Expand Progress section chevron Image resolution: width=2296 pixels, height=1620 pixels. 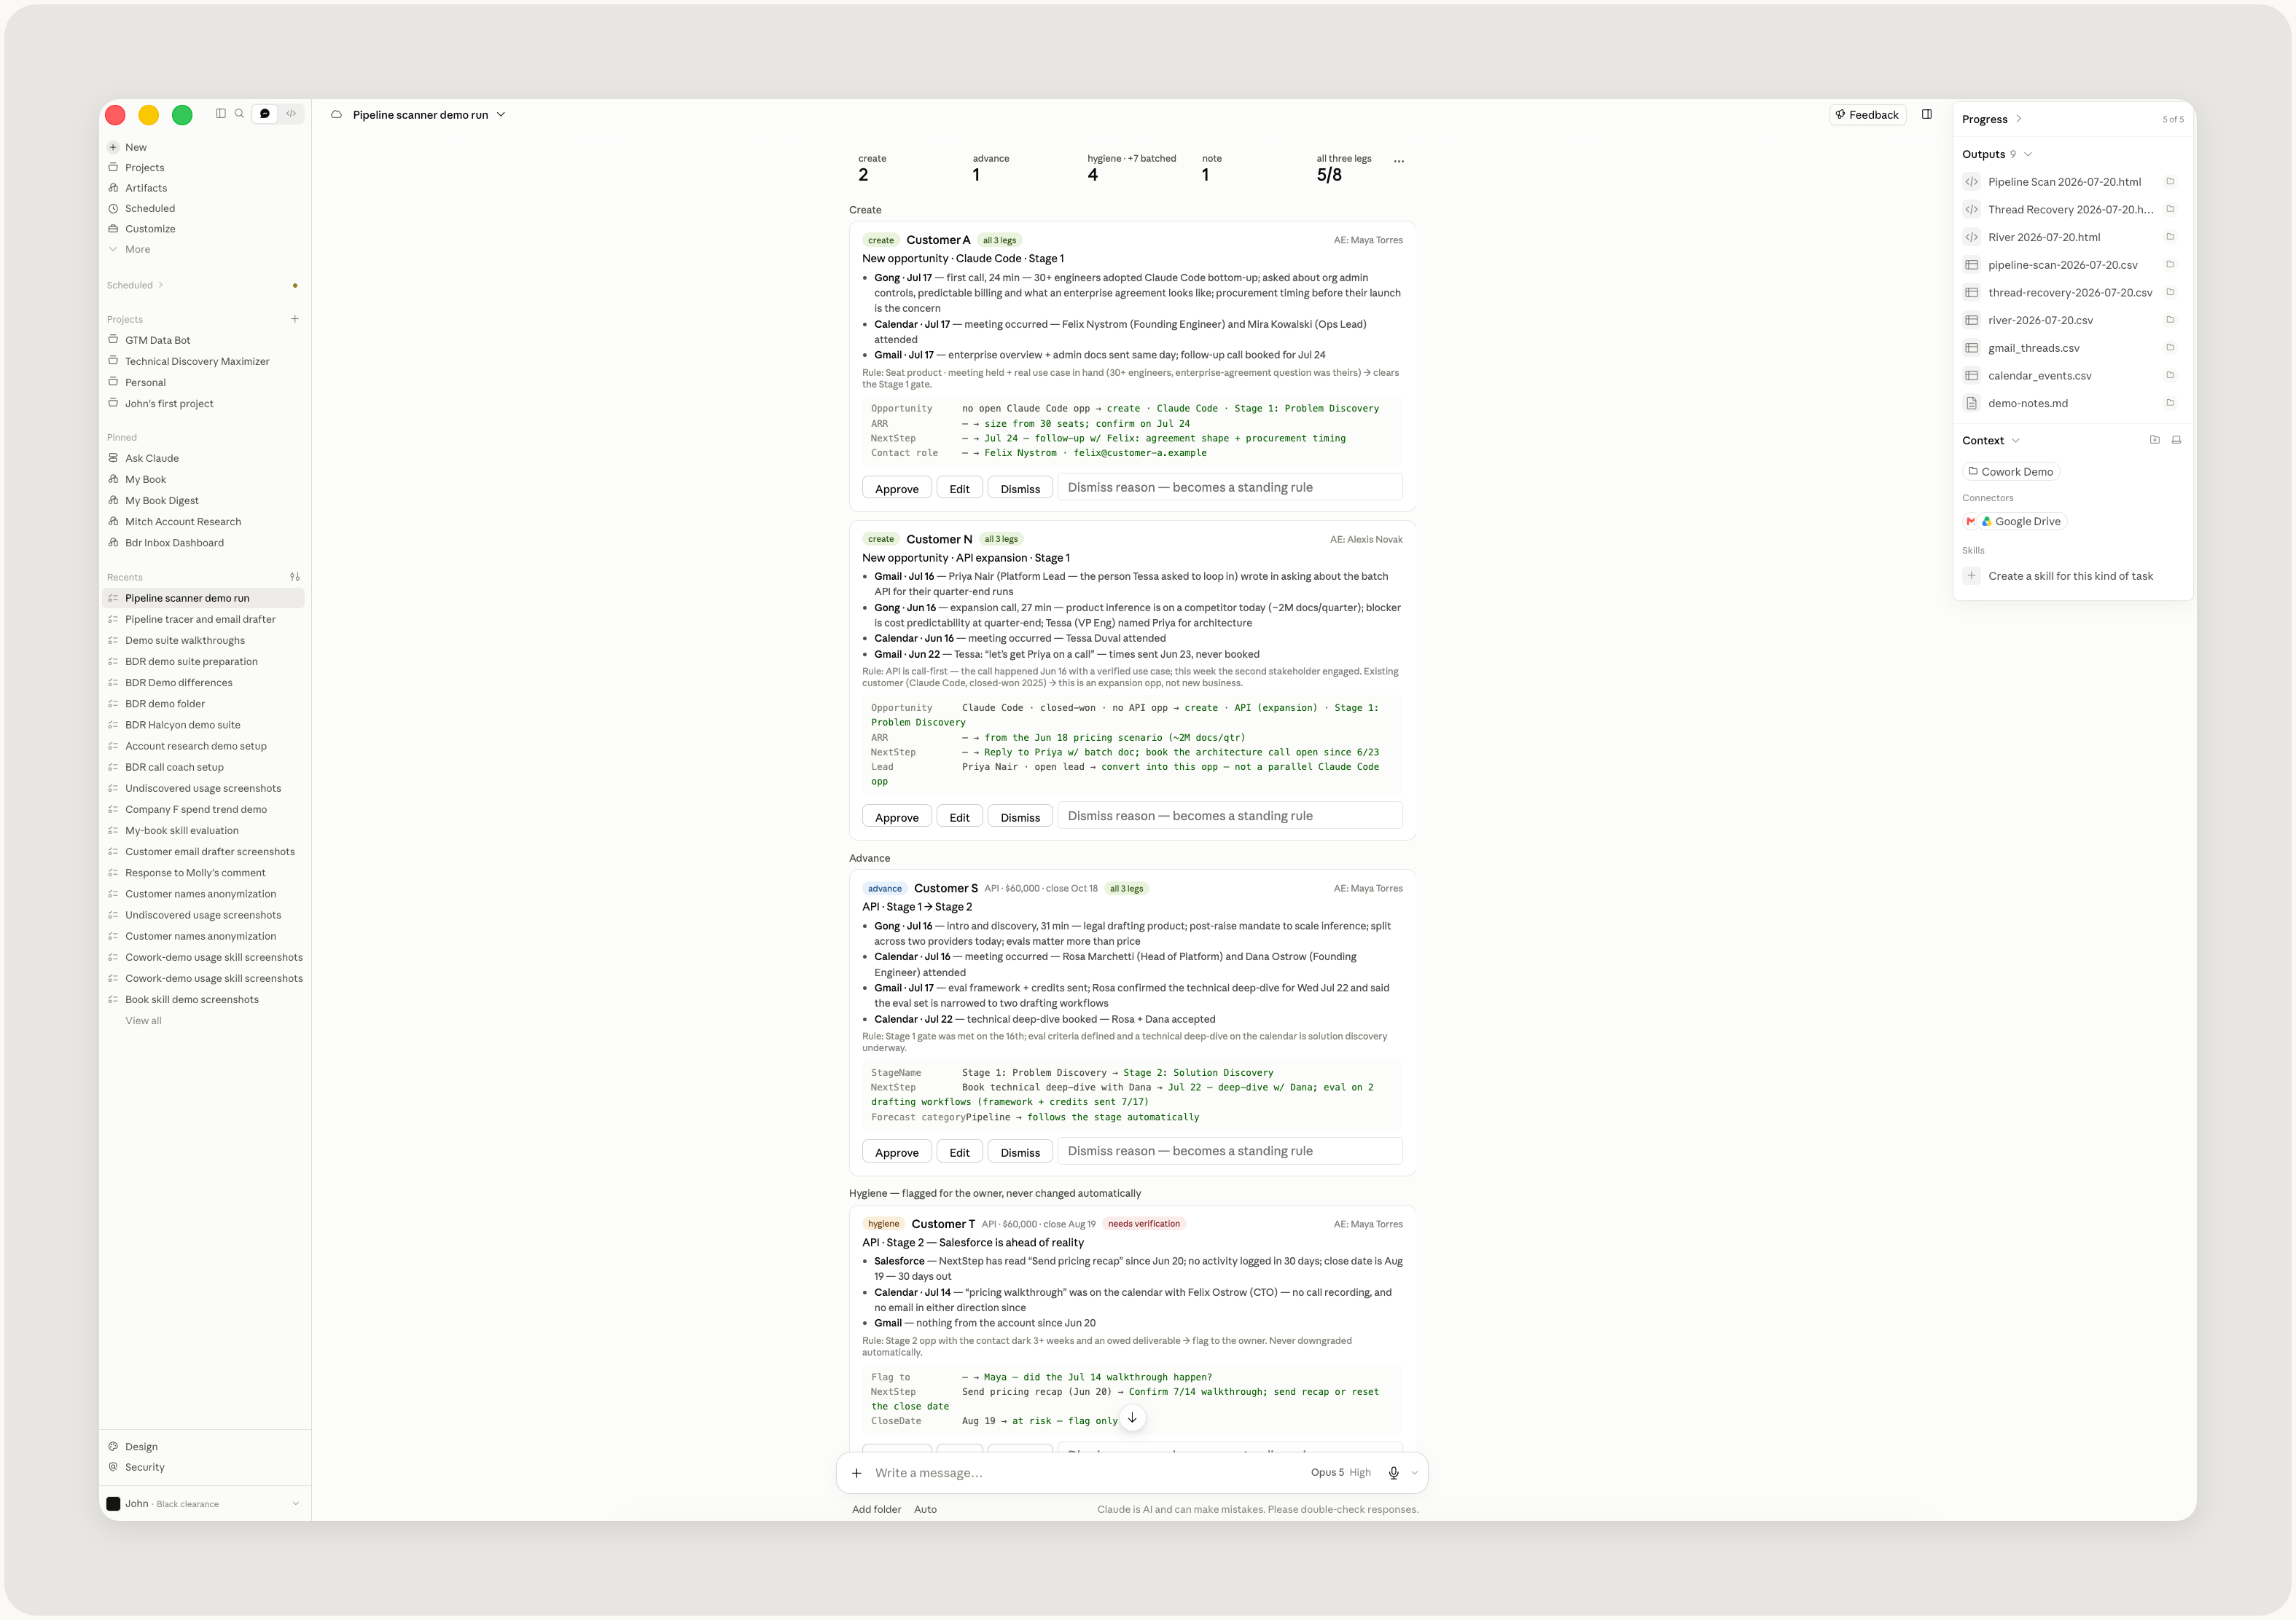point(2019,119)
